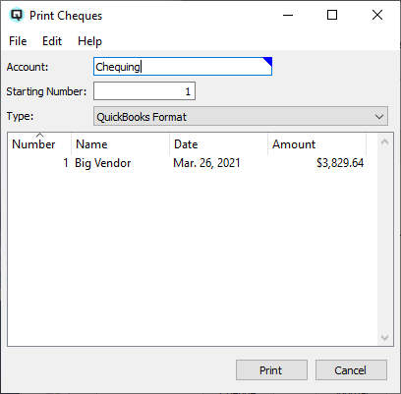401x394 pixels.
Task: Open the Edit menu
Action: pos(52,41)
